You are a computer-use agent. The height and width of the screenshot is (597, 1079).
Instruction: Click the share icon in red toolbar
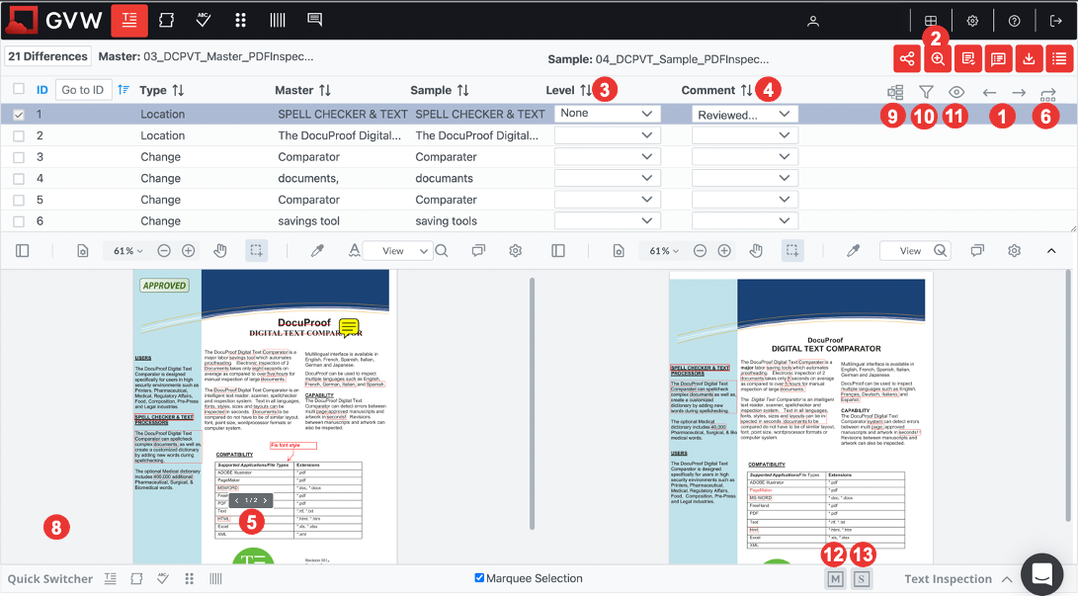(x=907, y=58)
